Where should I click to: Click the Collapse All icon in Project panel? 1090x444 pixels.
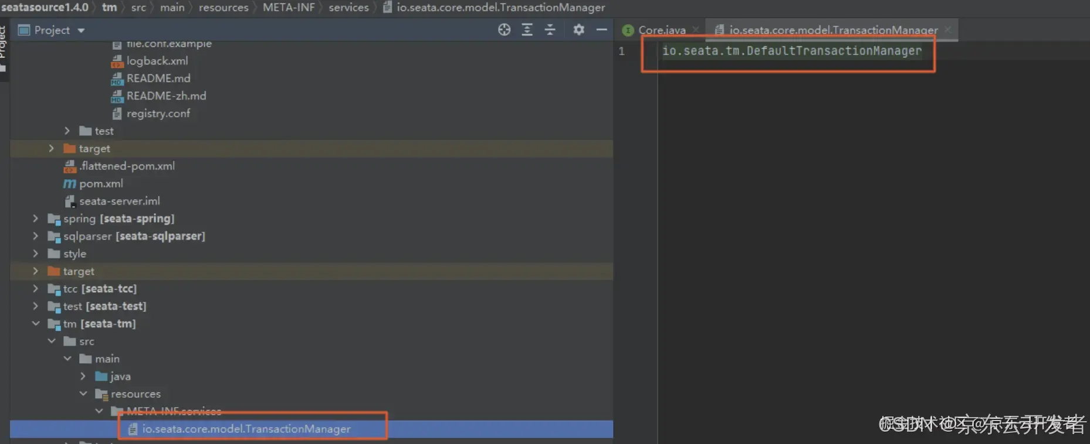coord(550,30)
